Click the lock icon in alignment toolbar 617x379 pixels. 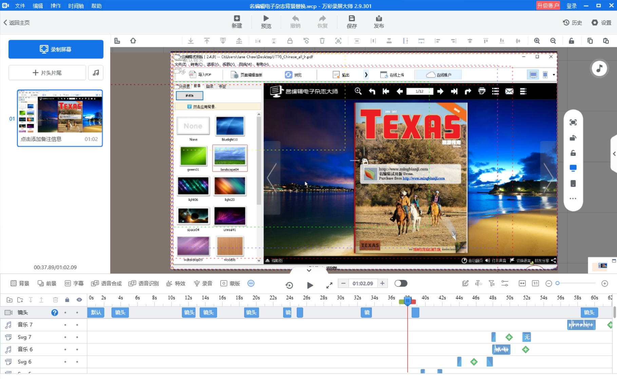pos(290,41)
